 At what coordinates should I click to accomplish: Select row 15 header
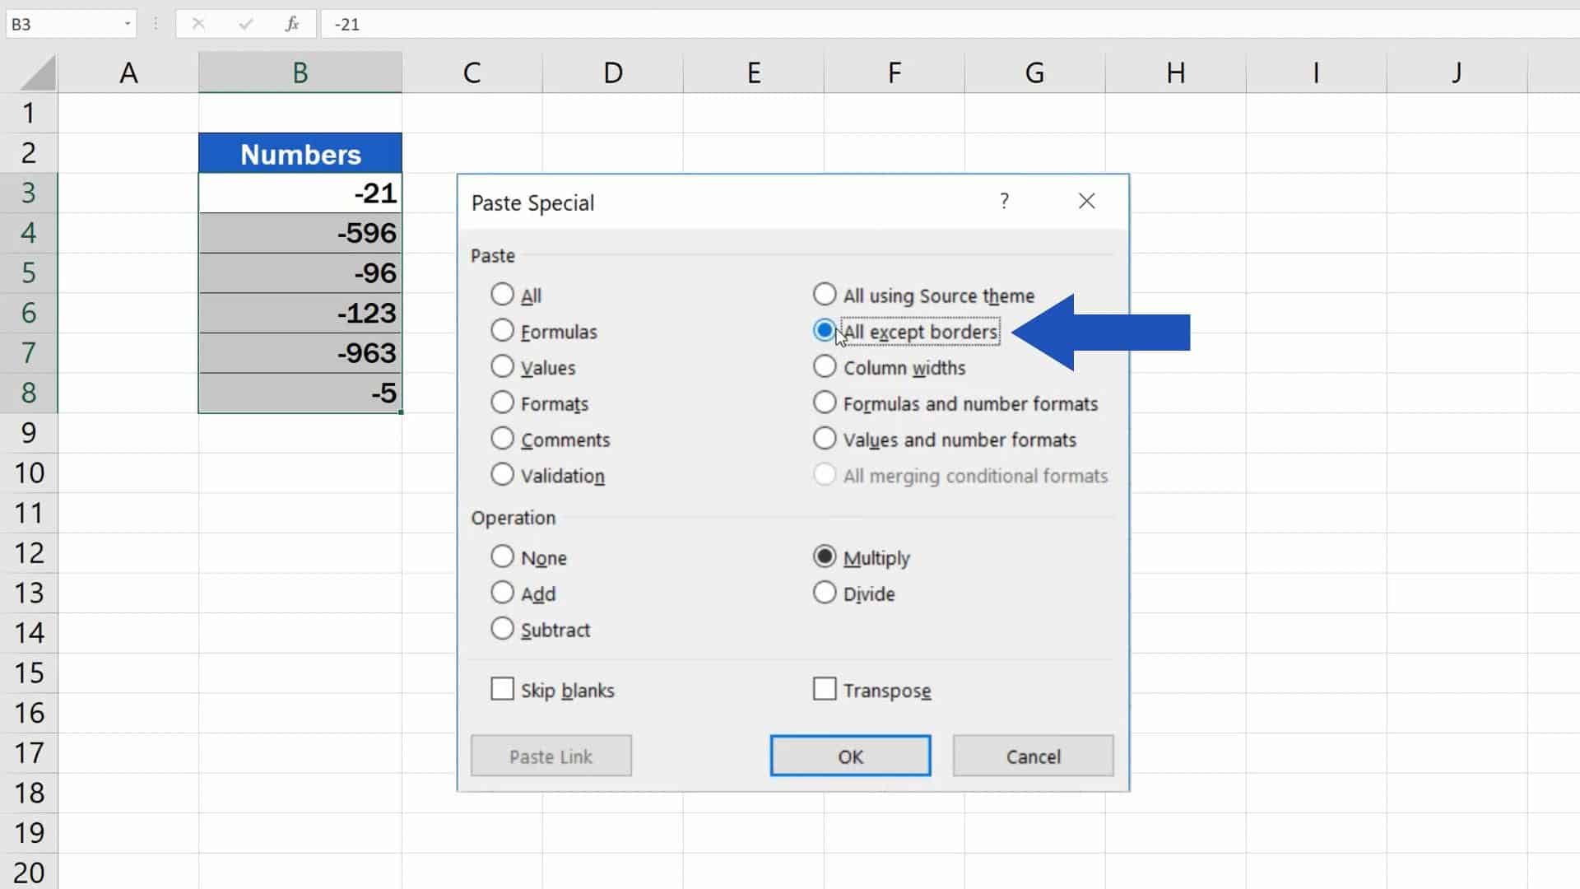click(x=29, y=673)
